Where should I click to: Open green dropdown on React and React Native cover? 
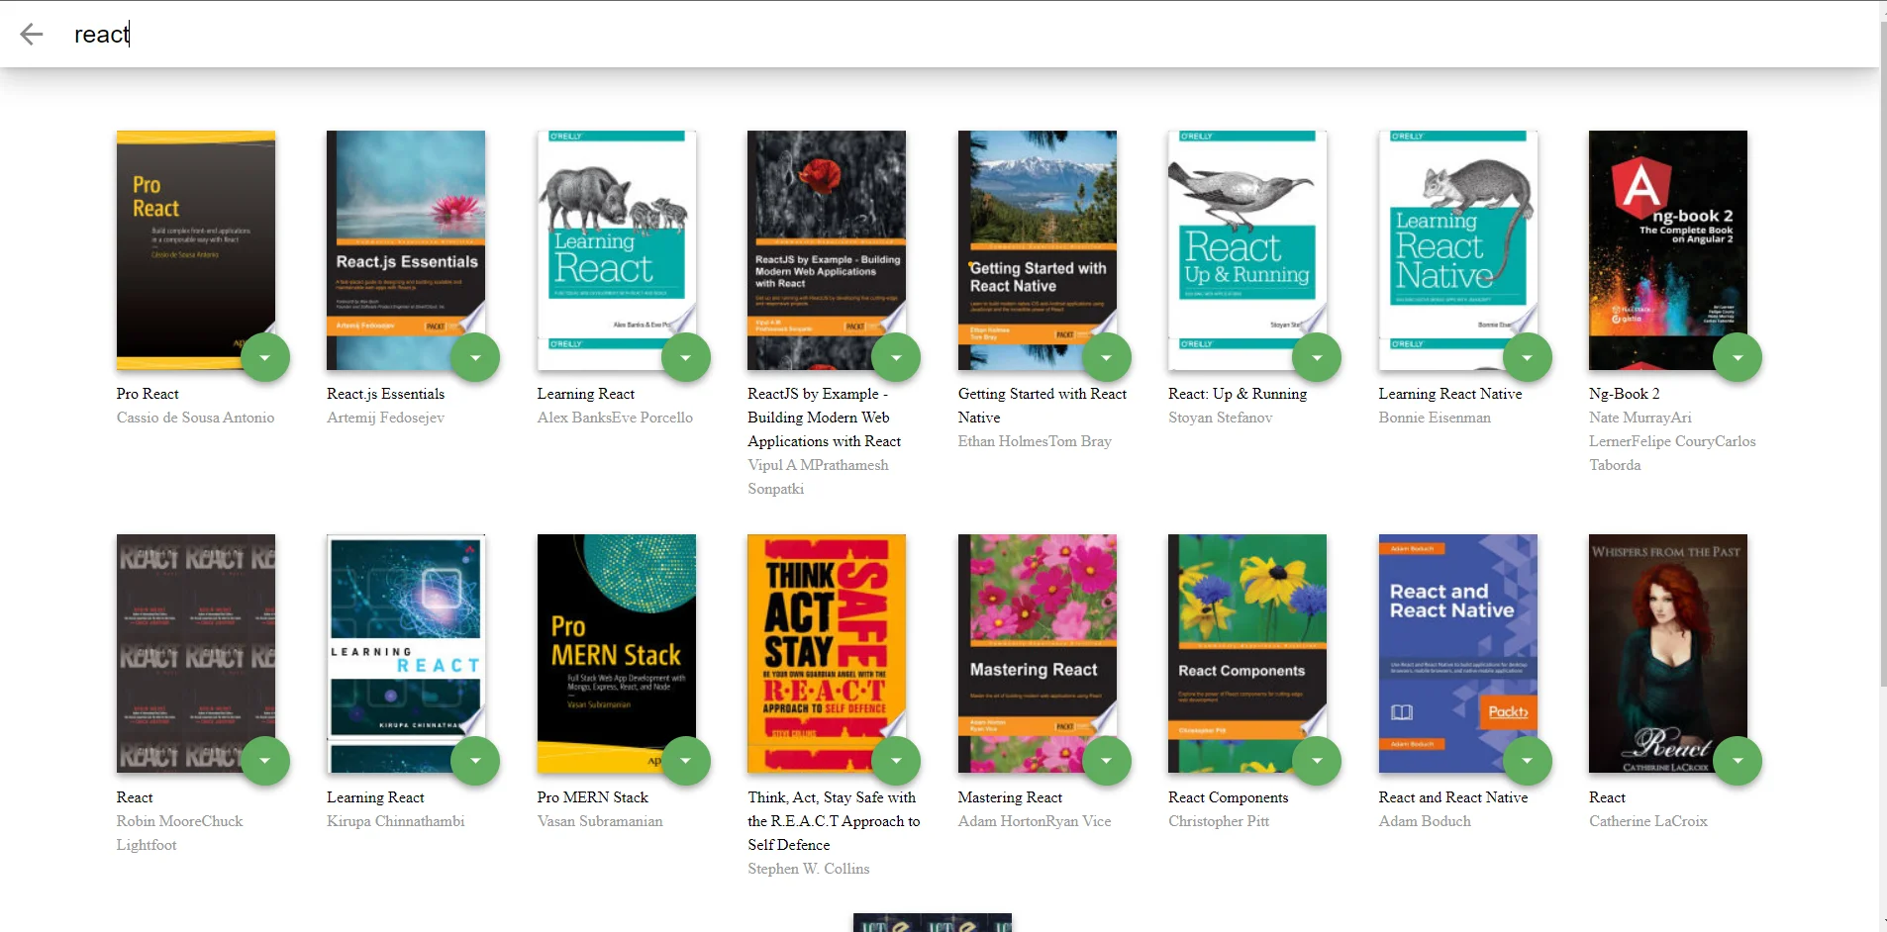(1528, 761)
